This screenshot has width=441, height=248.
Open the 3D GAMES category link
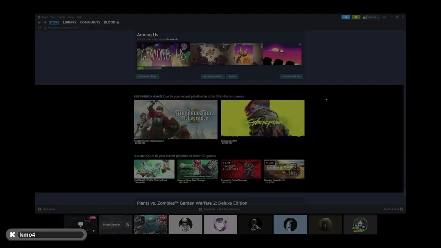click(x=141, y=156)
